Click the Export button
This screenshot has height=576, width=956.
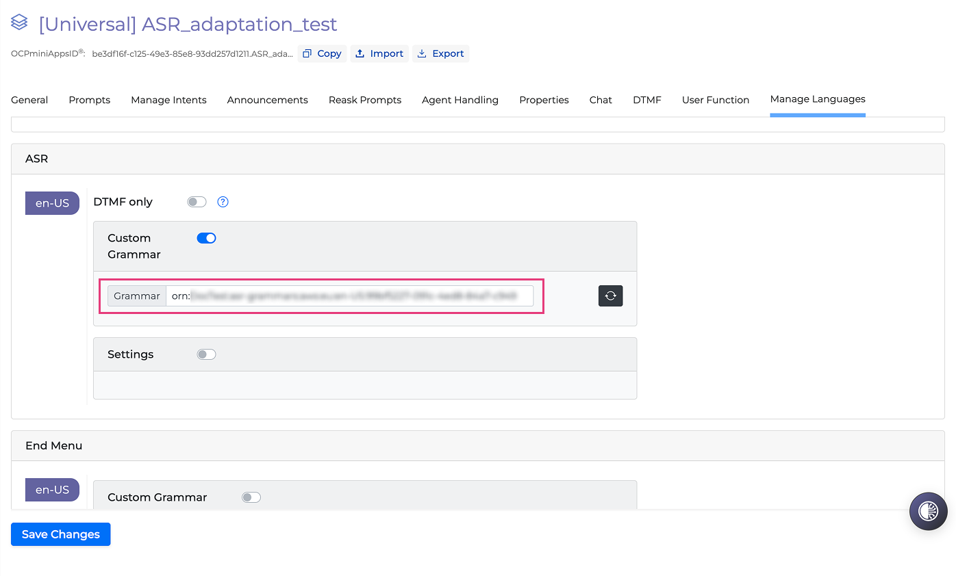[x=440, y=53]
